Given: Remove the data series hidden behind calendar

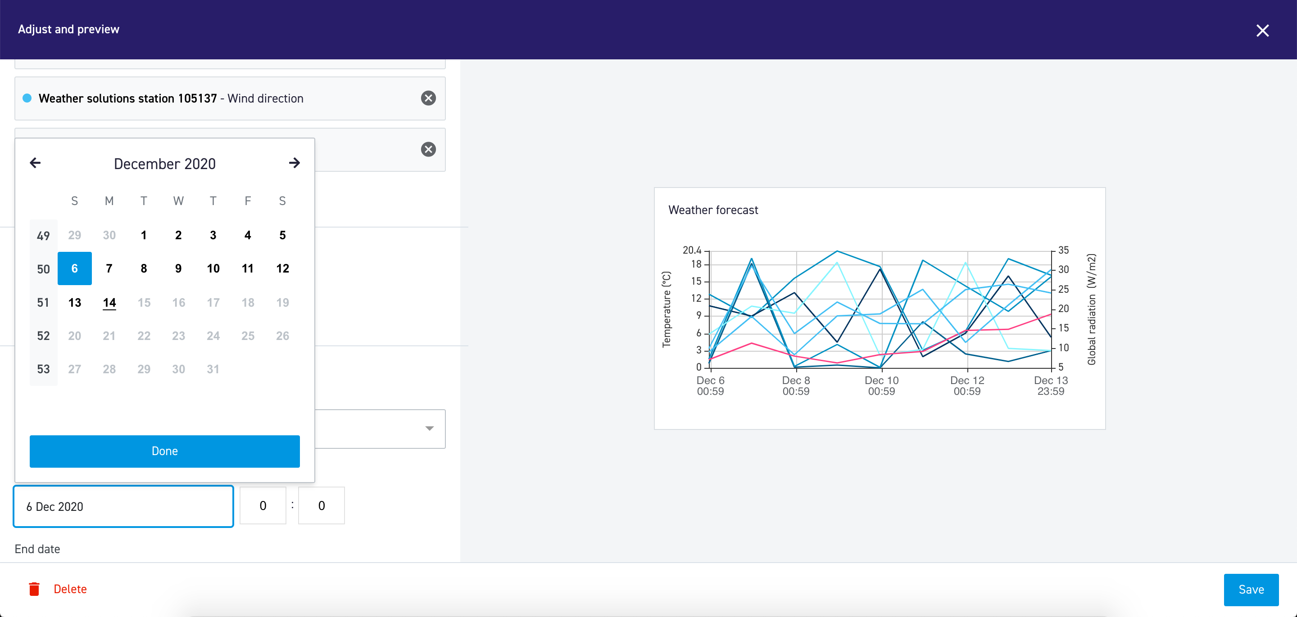Looking at the screenshot, I should coord(428,149).
